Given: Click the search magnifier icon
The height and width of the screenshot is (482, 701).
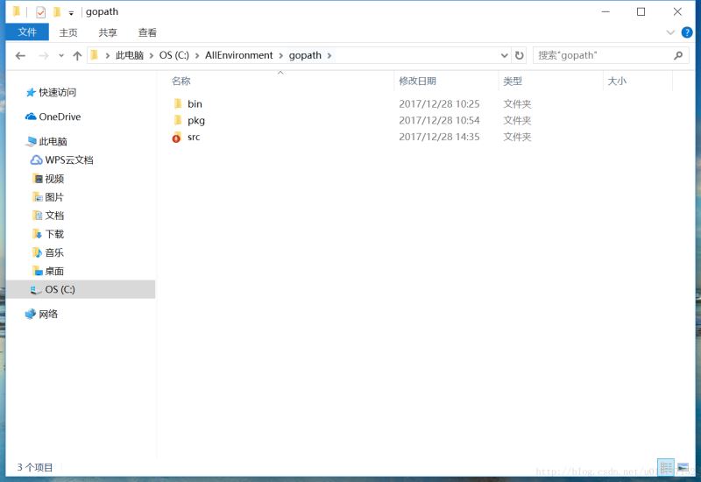Looking at the screenshot, I should pyautogui.click(x=678, y=55).
